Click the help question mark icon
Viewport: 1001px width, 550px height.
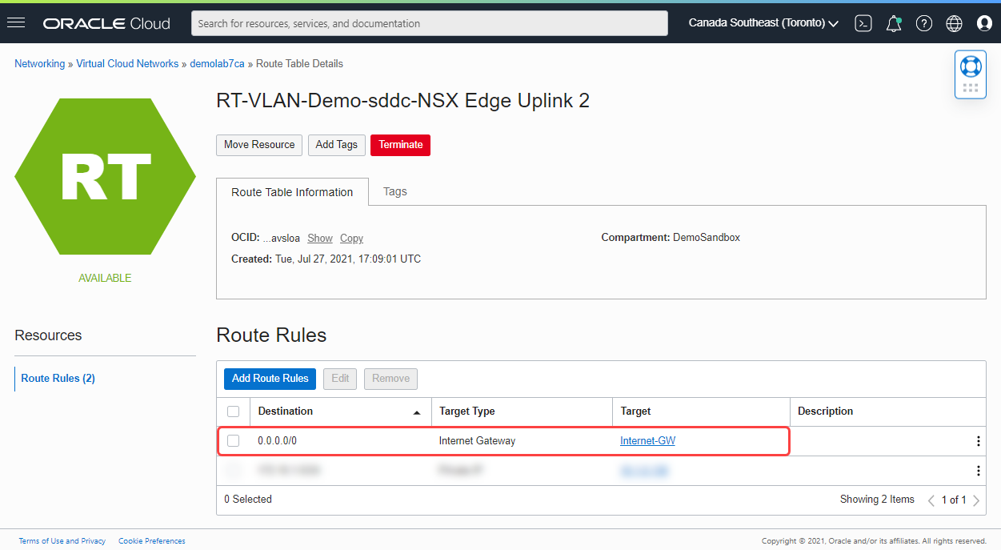(924, 22)
